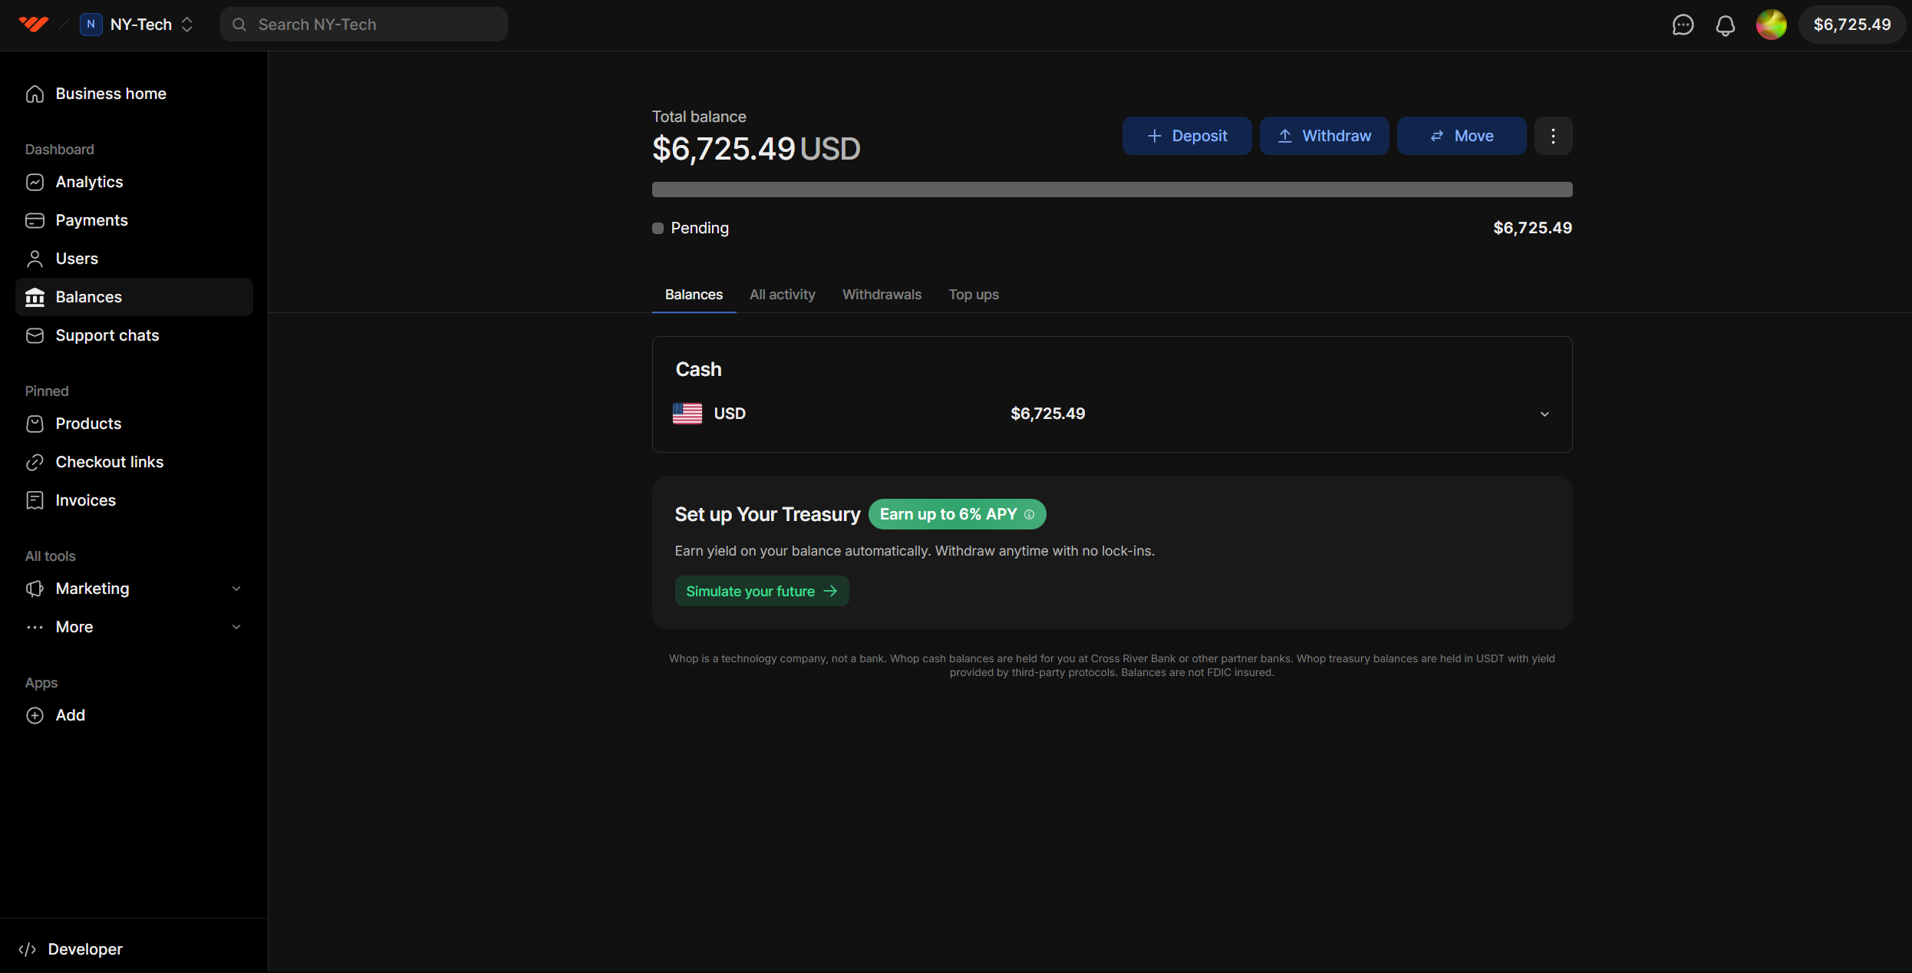Open Support chats via its inbox icon
Viewport: 1912px width, 973px height.
pos(35,335)
